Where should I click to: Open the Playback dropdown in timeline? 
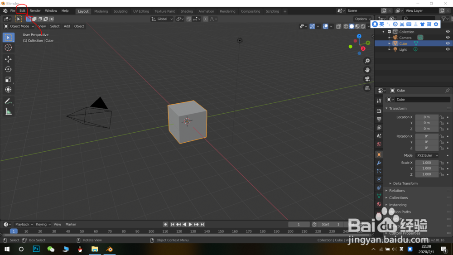coord(24,224)
